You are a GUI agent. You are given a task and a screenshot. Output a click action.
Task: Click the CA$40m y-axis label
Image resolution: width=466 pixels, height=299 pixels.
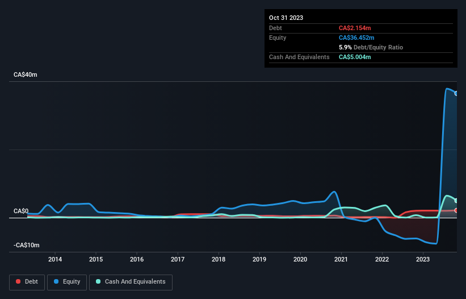coord(26,74)
